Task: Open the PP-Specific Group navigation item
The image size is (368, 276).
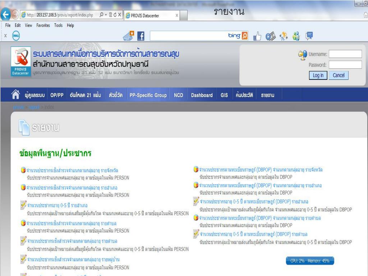Action: [x=148, y=95]
